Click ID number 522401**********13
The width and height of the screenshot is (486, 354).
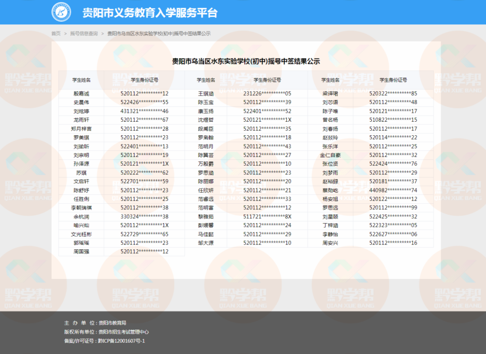coord(144,146)
